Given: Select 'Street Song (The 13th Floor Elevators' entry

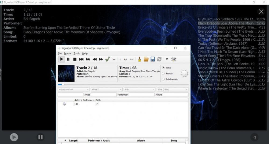Looking at the screenshot, I should pos(232,56).
